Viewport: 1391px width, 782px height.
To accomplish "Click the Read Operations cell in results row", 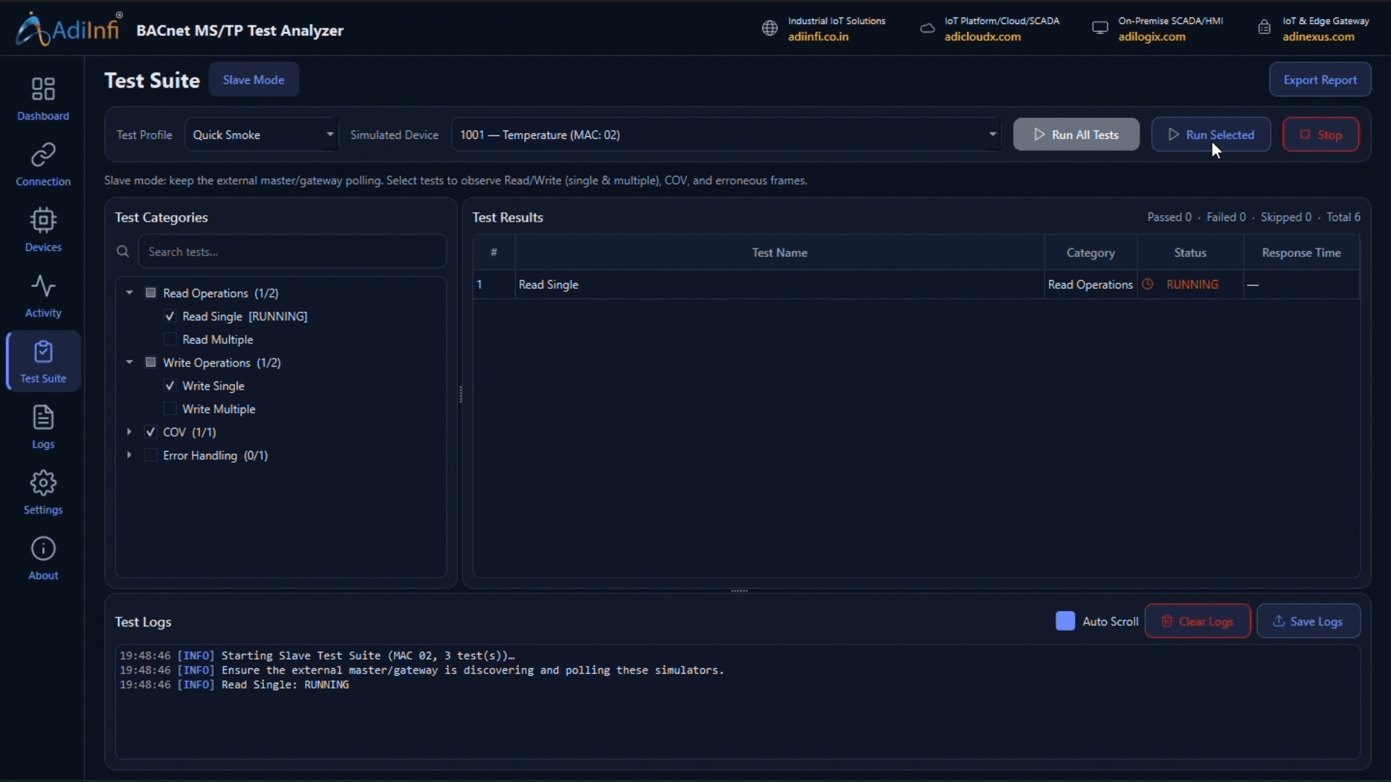I will (1090, 285).
